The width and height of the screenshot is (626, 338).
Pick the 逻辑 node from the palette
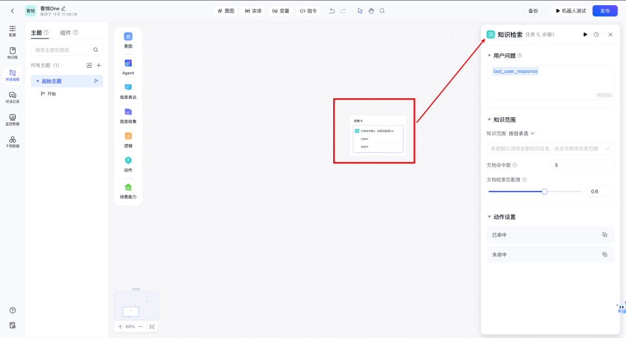pos(128,140)
